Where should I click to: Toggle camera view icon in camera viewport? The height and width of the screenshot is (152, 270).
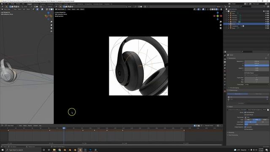point(221,28)
